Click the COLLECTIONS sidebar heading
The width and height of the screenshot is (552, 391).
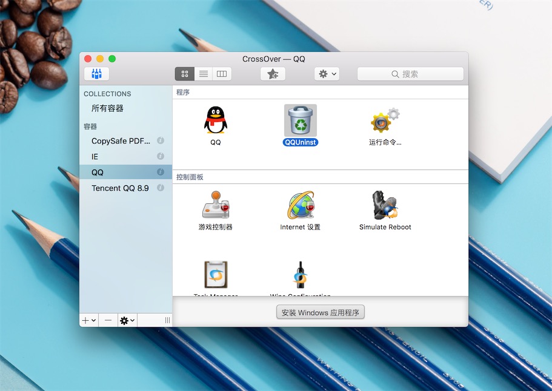tap(107, 94)
